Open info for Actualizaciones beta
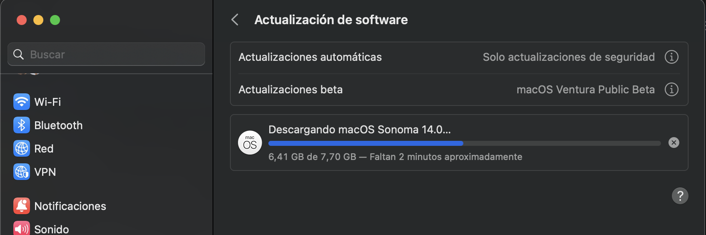706x235 pixels. click(x=671, y=90)
